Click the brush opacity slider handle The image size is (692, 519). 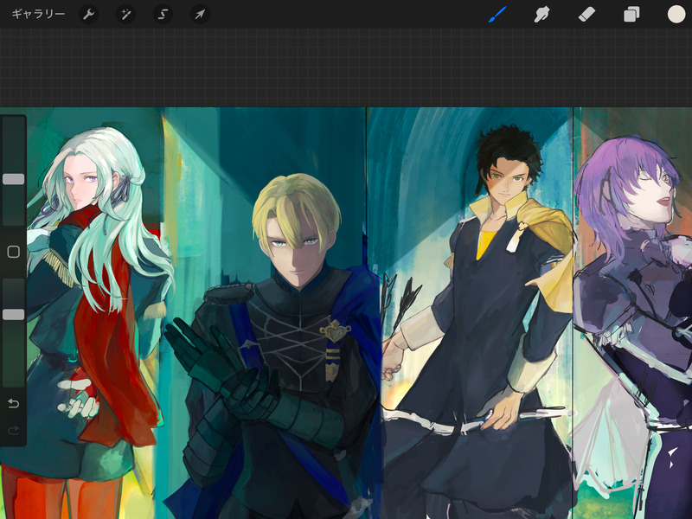13,314
